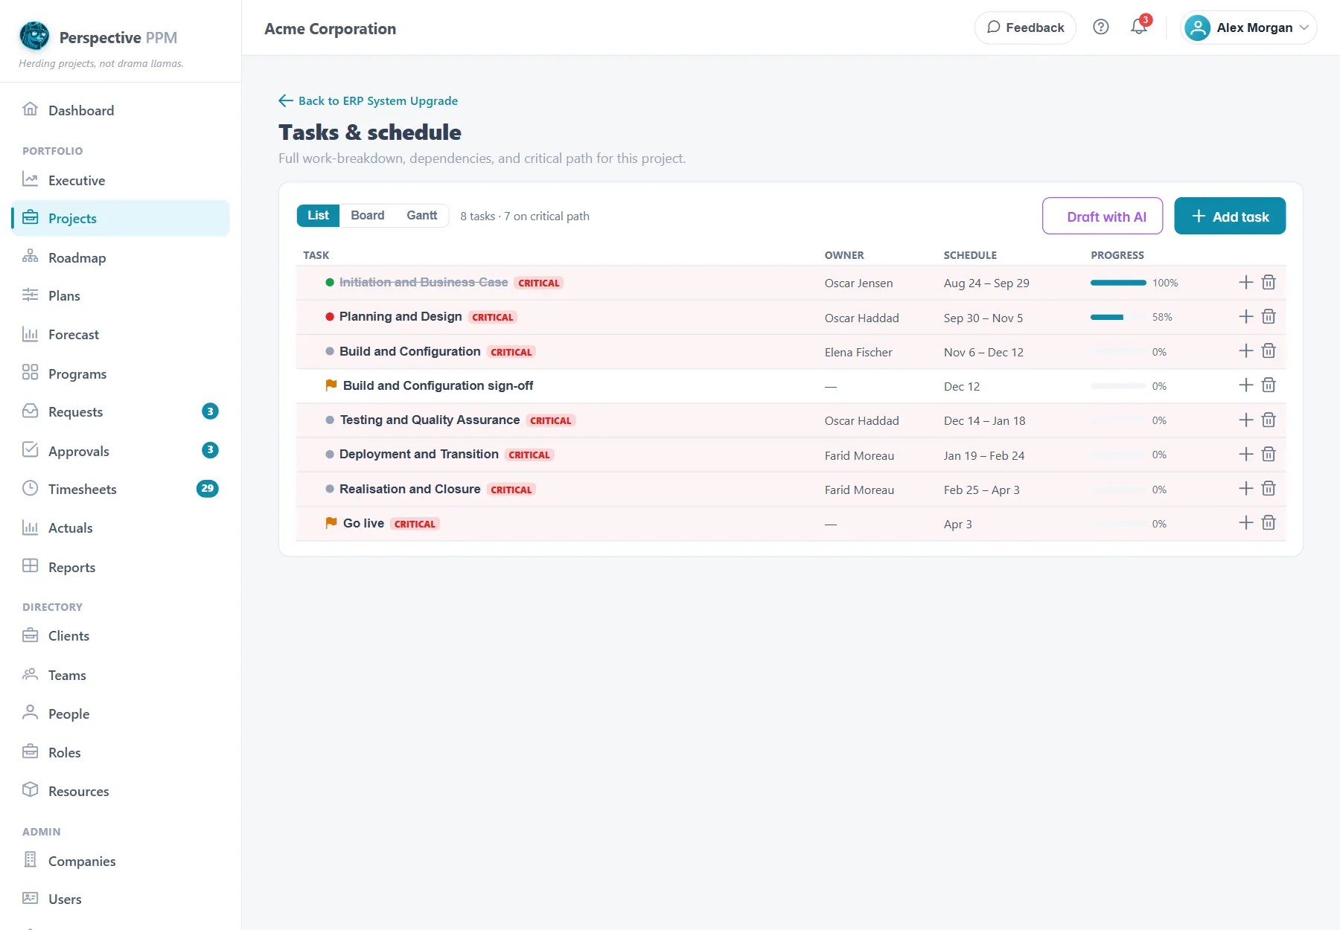Add subtask under Realisation and Closure
Viewport: 1340px width, 930px height.
pos(1246,489)
